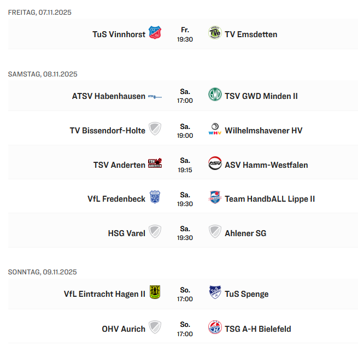Viewport: 358px width, 346px height.
Task: Click the TuS Spenge club logo
Action: coord(215,293)
